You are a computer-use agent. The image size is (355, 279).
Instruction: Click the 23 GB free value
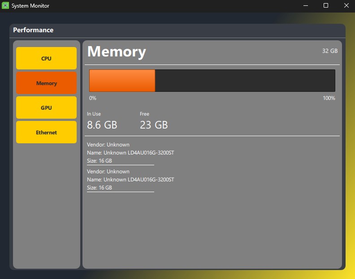pyautogui.click(x=154, y=125)
